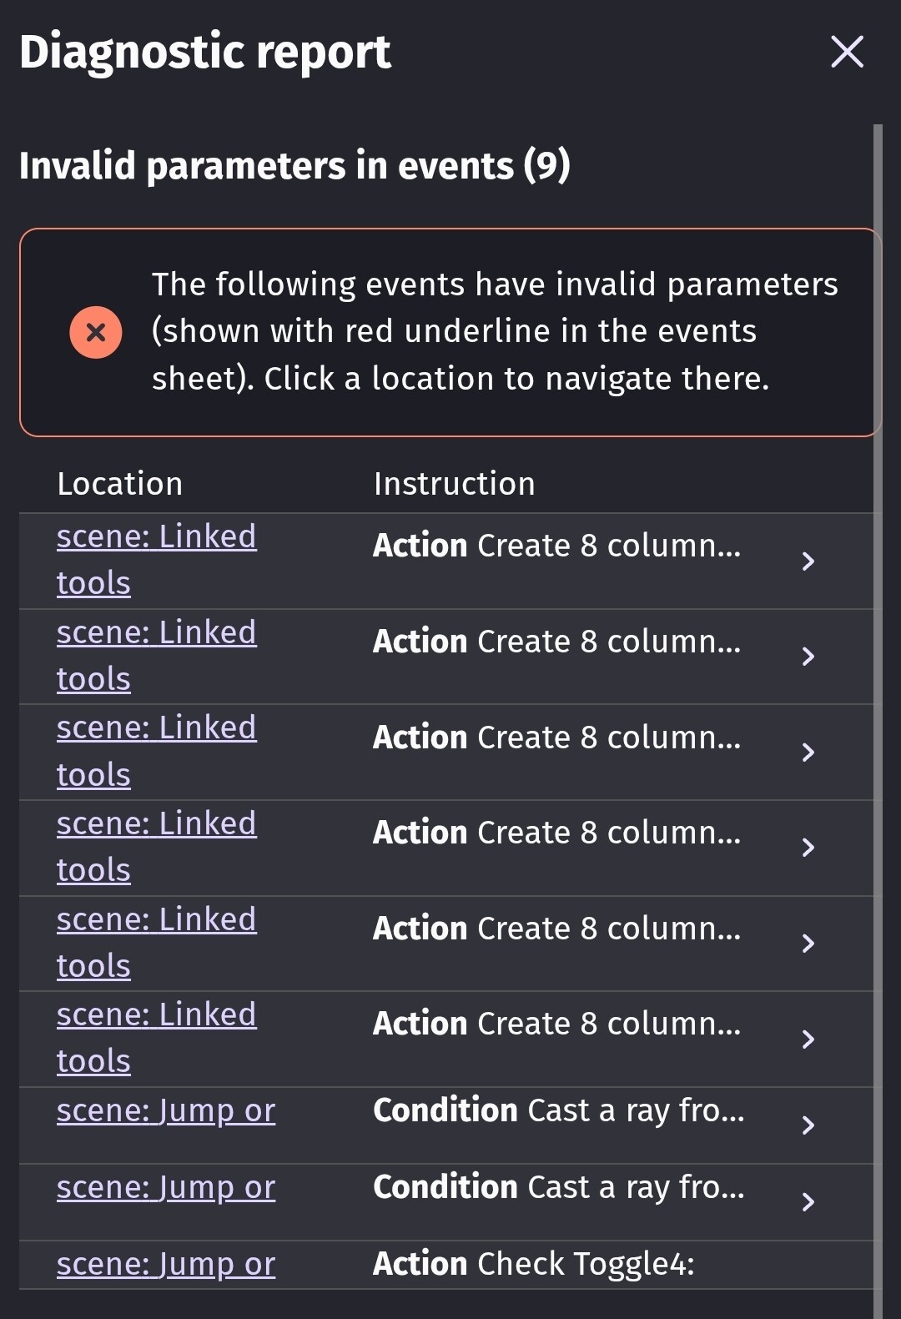901x1319 pixels.
Task: Expand chevron on second Create 8 column row
Action: tap(808, 657)
